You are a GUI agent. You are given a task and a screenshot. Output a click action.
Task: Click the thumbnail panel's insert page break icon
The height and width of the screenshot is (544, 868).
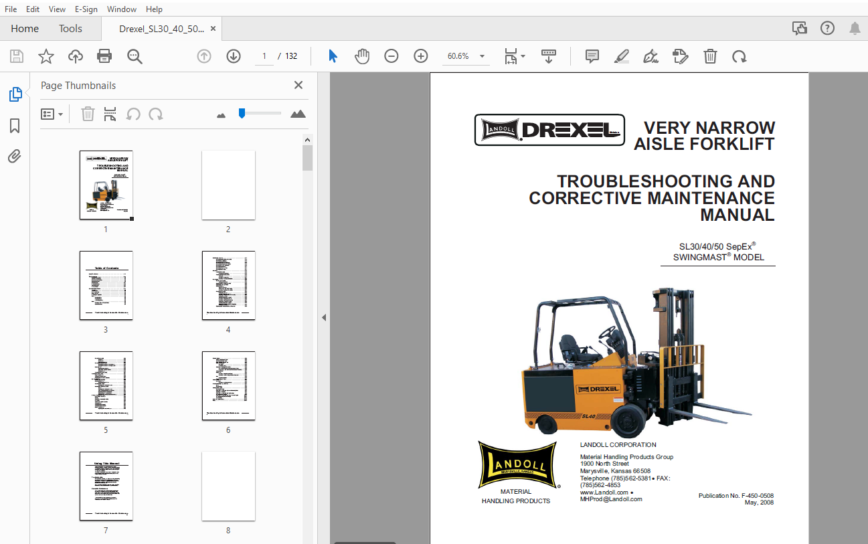110,114
